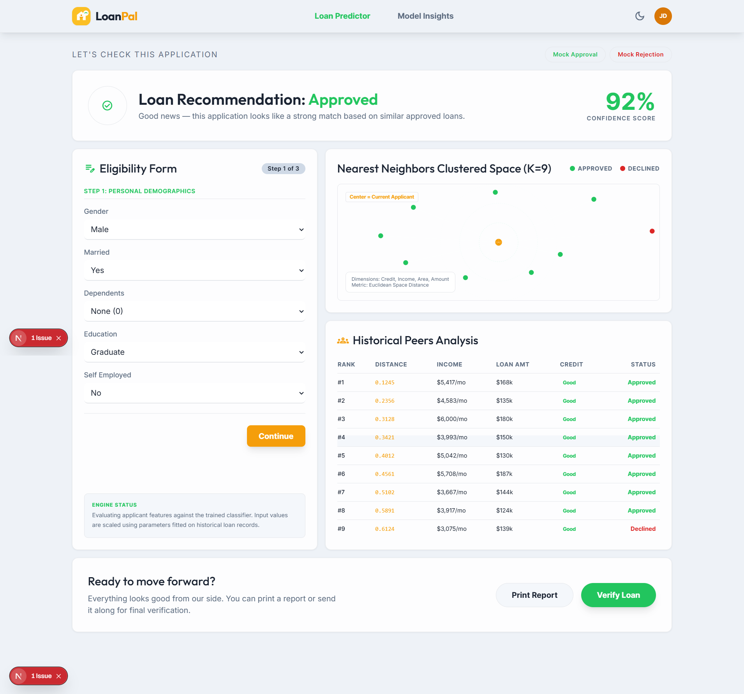Click the topmost green neighbor dot
This screenshot has height=694, width=744.
[495, 192]
